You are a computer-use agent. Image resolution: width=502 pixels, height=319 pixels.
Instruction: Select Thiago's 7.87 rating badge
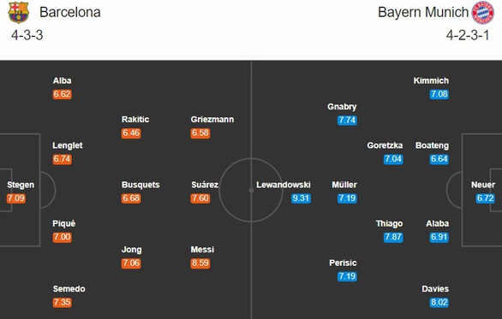pyautogui.click(x=393, y=237)
